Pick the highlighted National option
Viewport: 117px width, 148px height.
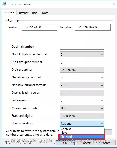pos(82,136)
